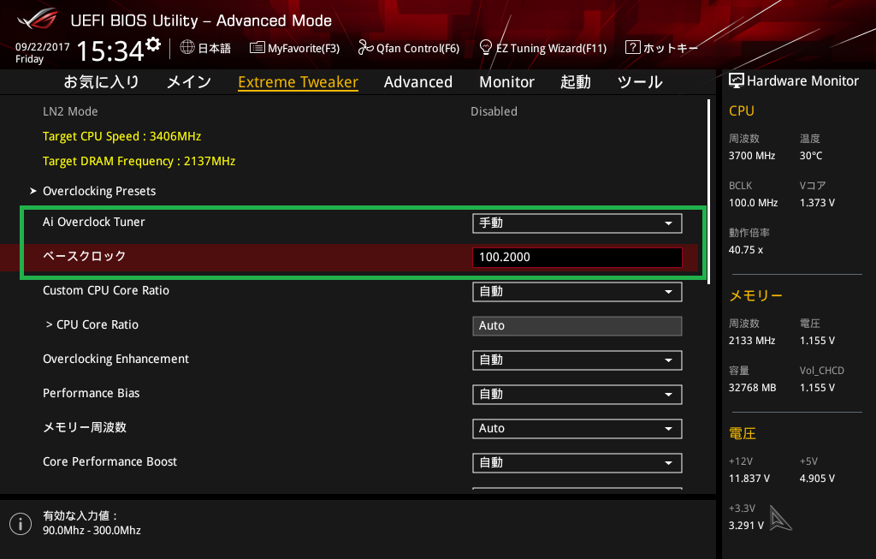Open the メモリー周波数 Auto dropdown
The width and height of the screenshot is (876, 559).
click(577, 429)
